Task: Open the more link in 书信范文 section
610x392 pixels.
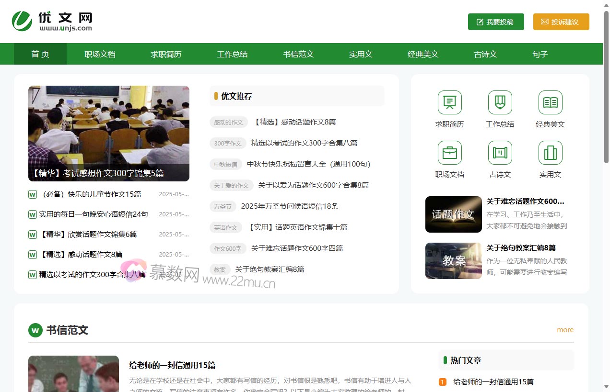Action: tap(565, 330)
